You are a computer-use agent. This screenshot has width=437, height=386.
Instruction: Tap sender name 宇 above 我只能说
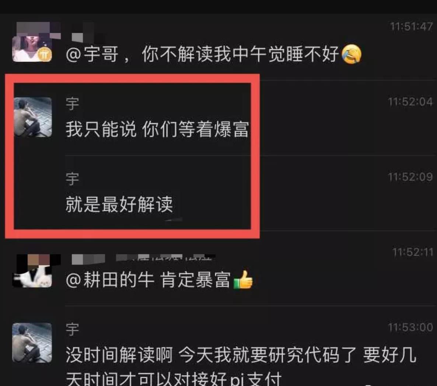(73, 104)
